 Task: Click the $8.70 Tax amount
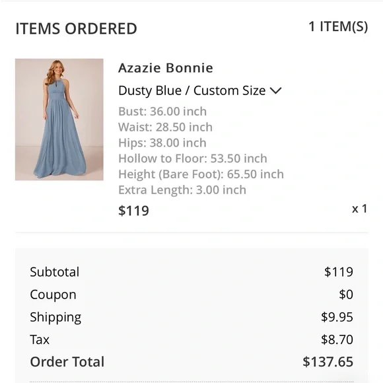point(337,339)
